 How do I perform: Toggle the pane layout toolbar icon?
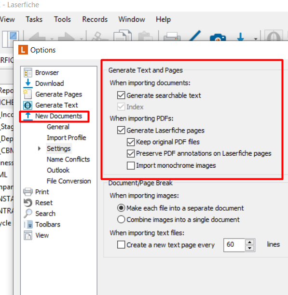pos(10,39)
